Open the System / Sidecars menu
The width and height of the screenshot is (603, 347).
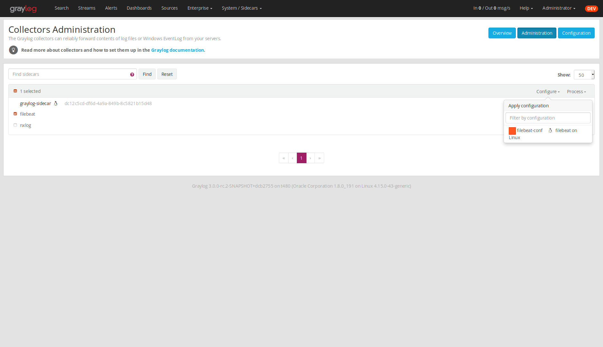pyautogui.click(x=242, y=8)
